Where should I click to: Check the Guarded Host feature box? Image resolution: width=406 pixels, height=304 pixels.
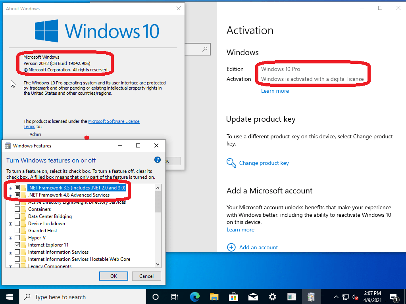pyautogui.click(x=17, y=230)
